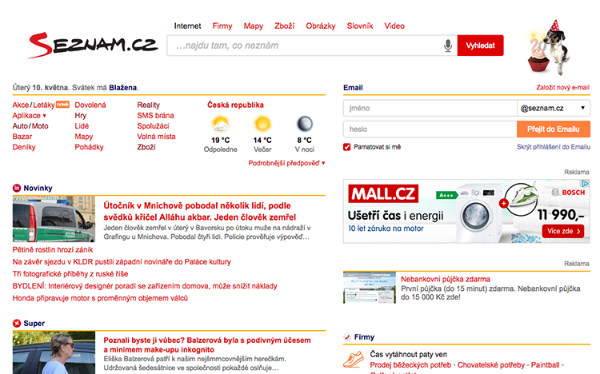Expand the Aplikace dropdown menu
Viewport: 600px width, 374px height.
29,116
